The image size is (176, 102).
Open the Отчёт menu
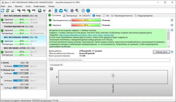pyautogui.click(x=28, y=6)
